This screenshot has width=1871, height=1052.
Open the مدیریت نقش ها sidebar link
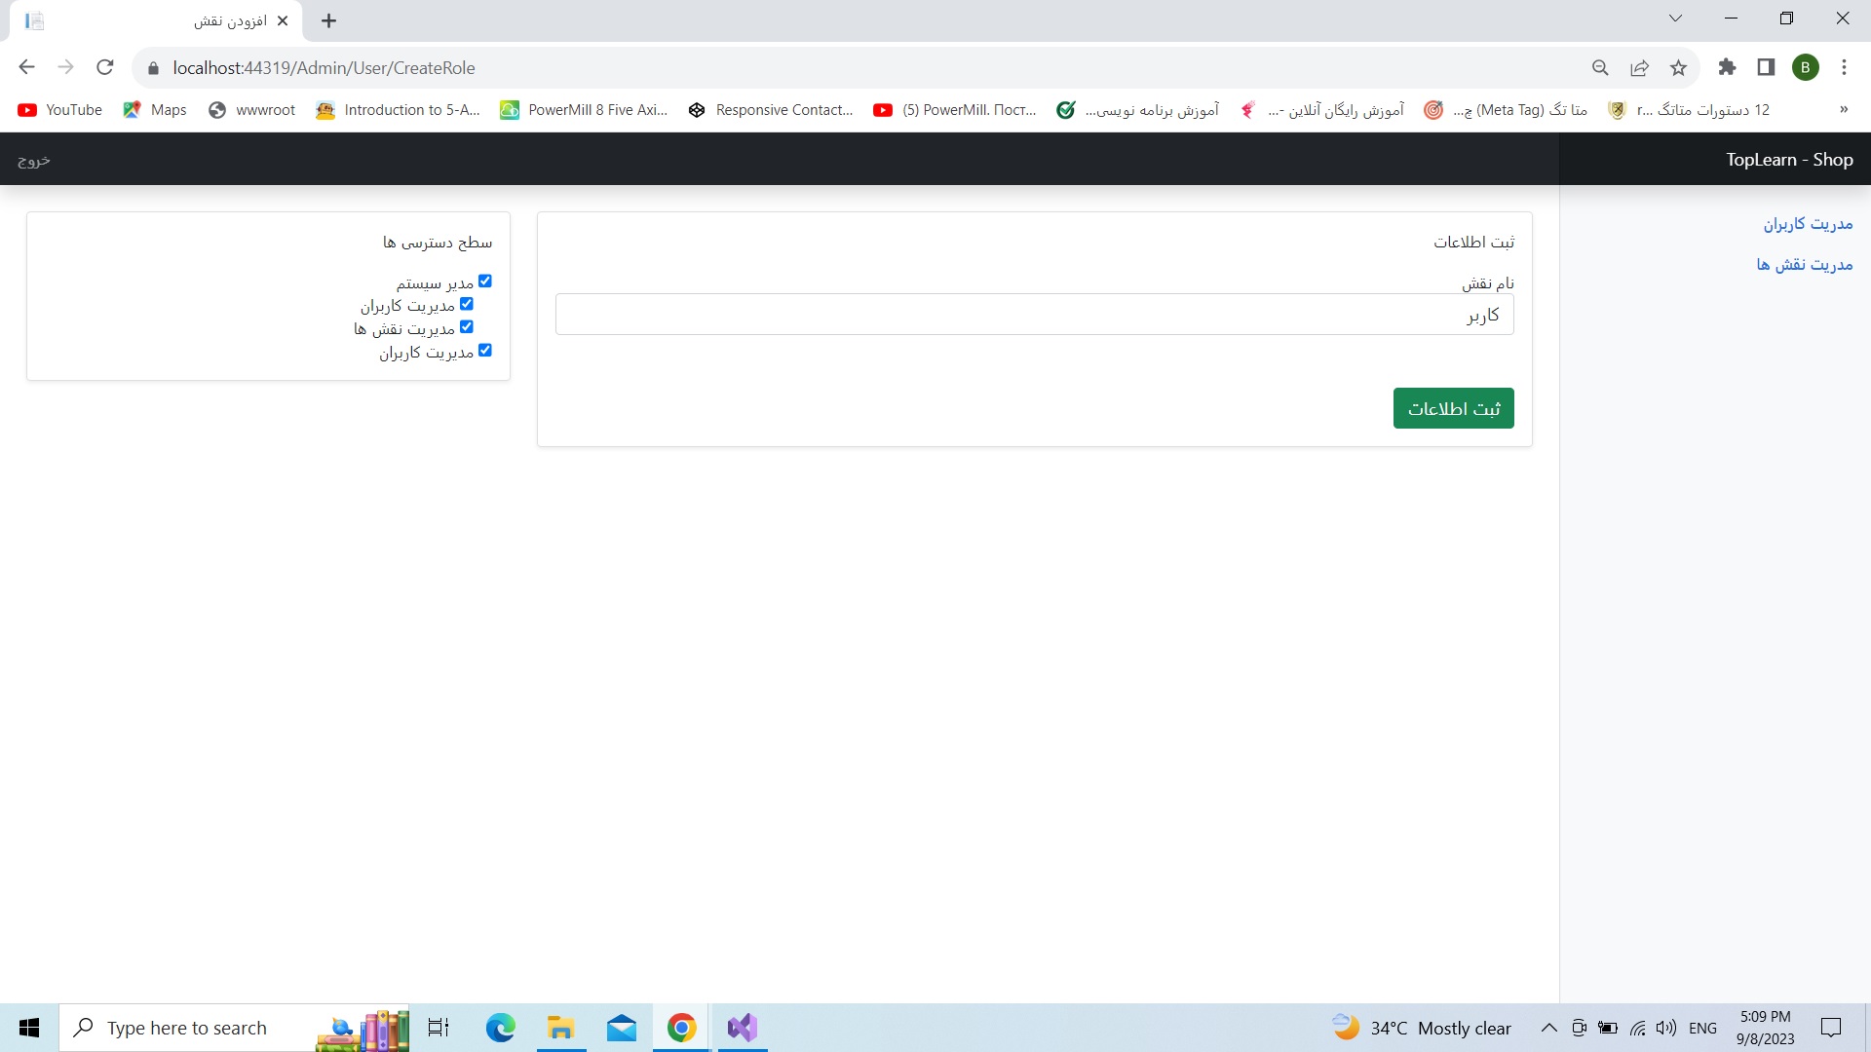click(1804, 265)
